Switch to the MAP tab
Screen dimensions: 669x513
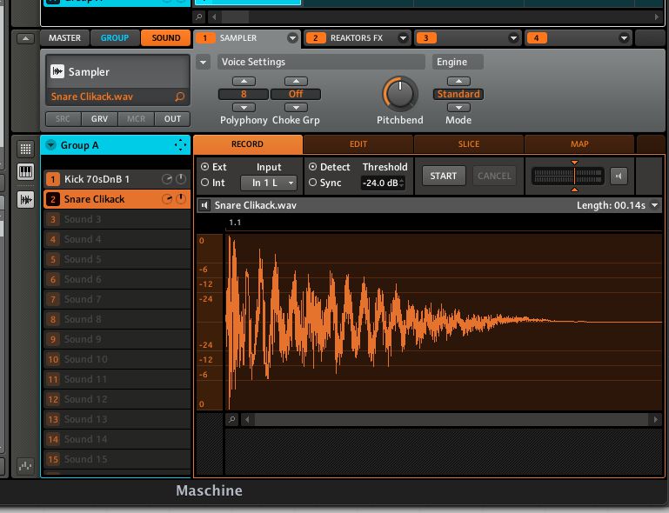point(579,144)
